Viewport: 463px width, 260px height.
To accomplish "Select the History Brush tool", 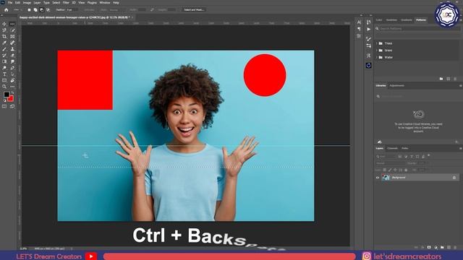I will tap(4, 56).
